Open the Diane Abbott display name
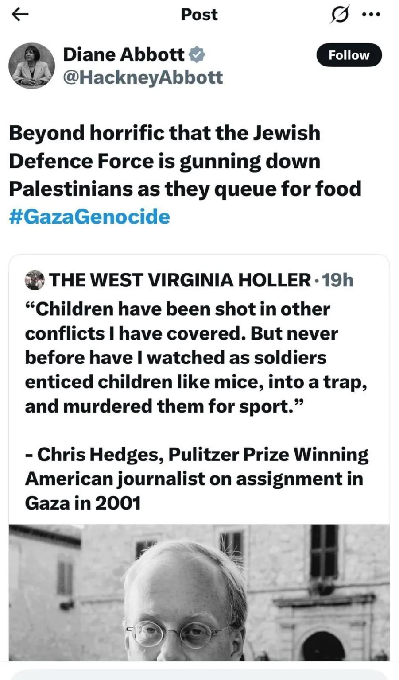399x680 pixels. coord(124,54)
